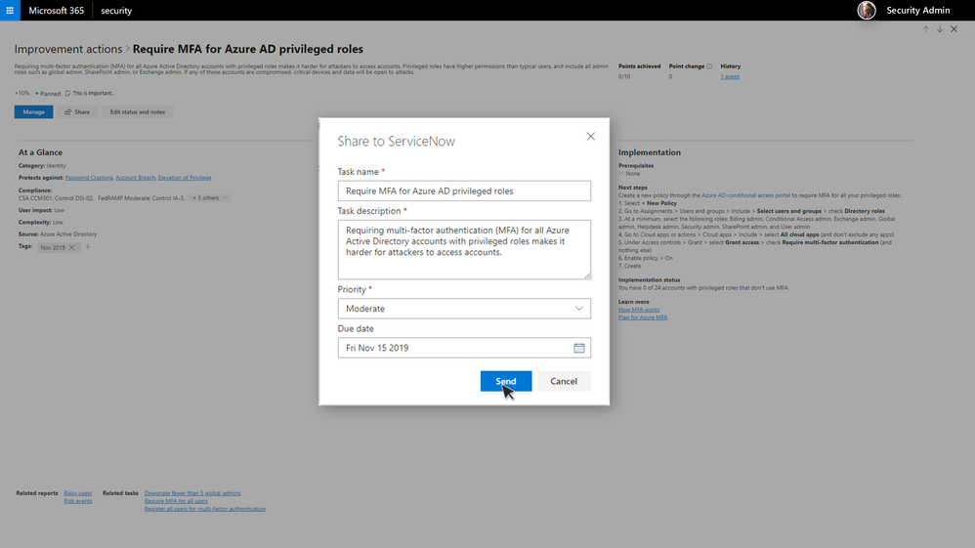The height and width of the screenshot is (548, 975).
Task: Click the At a Glance heading
Action: pos(40,152)
